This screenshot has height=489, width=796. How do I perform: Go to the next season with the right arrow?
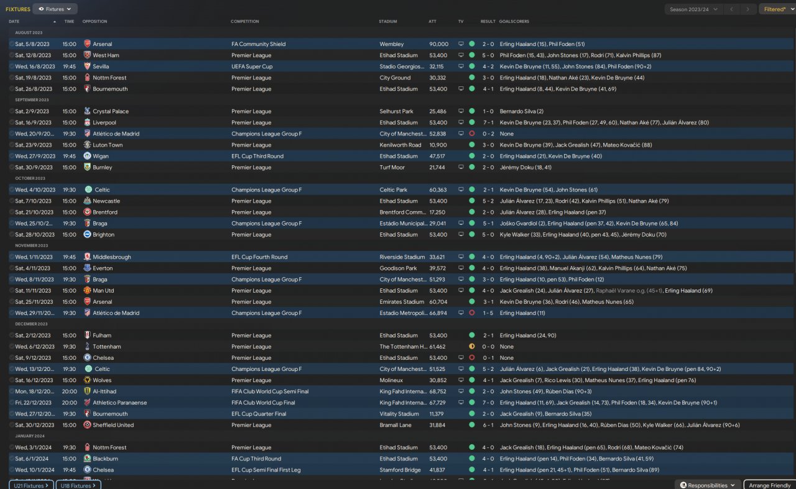pos(749,9)
